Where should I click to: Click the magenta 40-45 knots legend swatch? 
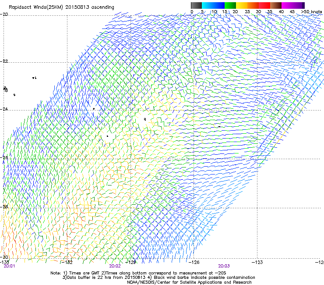coord(287,5)
